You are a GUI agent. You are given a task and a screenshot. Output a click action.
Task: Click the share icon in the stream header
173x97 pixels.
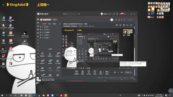(x=131, y=25)
